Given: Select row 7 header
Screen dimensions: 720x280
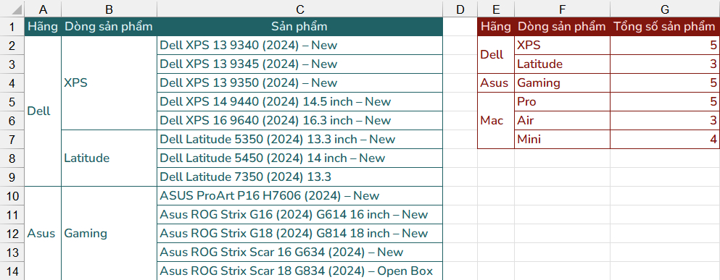Looking at the screenshot, I should 12,140.
